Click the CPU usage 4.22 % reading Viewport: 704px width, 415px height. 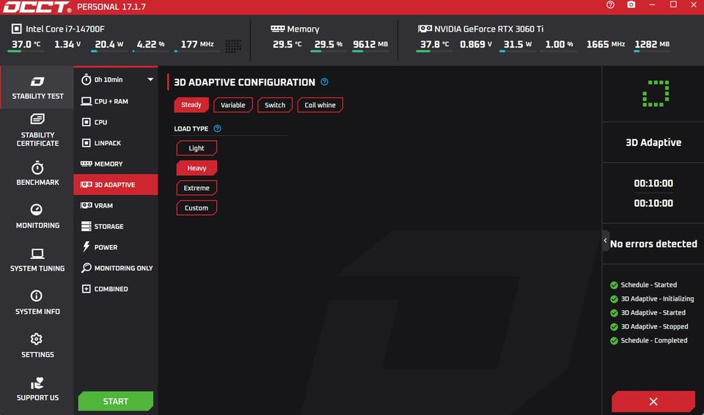click(x=151, y=45)
